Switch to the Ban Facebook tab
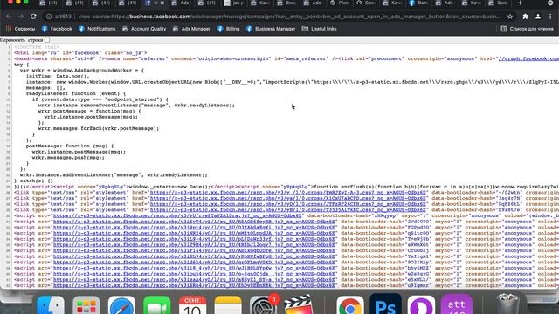 point(418,3)
